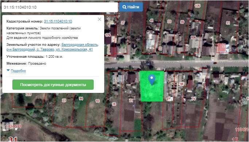The image size is (249, 142).
Task: Select parcel number 37 on map
Action: tap(123, 23)
